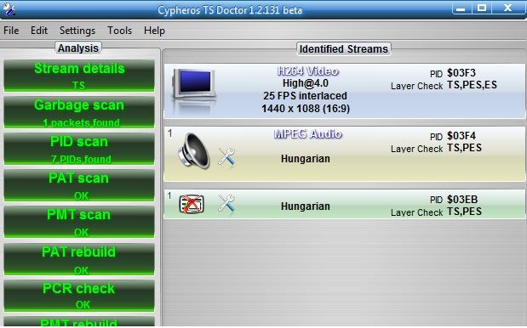This screenshot has height=328, width=527.
Task: Open the File menu
Action: 11,31
